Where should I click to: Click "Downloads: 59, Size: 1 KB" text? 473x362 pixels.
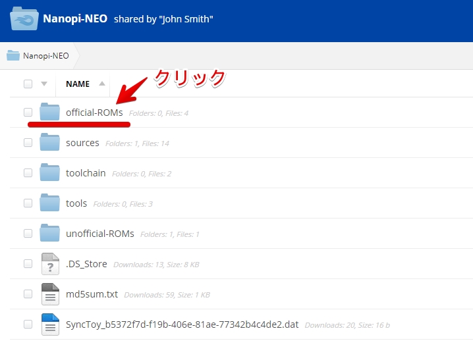(x=167, y=295)
